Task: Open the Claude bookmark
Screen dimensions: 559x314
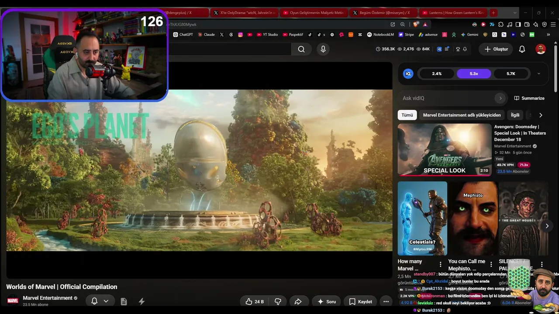Action: [x=206, y=34]
